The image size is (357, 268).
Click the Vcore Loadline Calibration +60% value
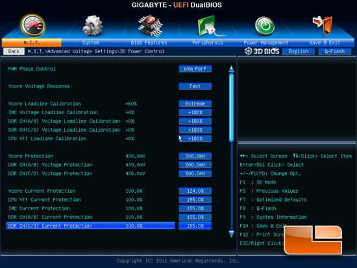(131, 104)
